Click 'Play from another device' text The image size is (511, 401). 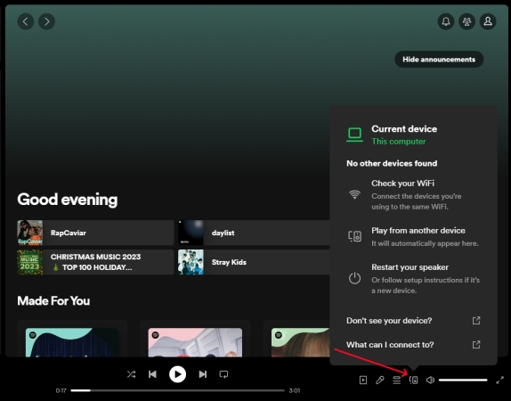tap(418, 231)
